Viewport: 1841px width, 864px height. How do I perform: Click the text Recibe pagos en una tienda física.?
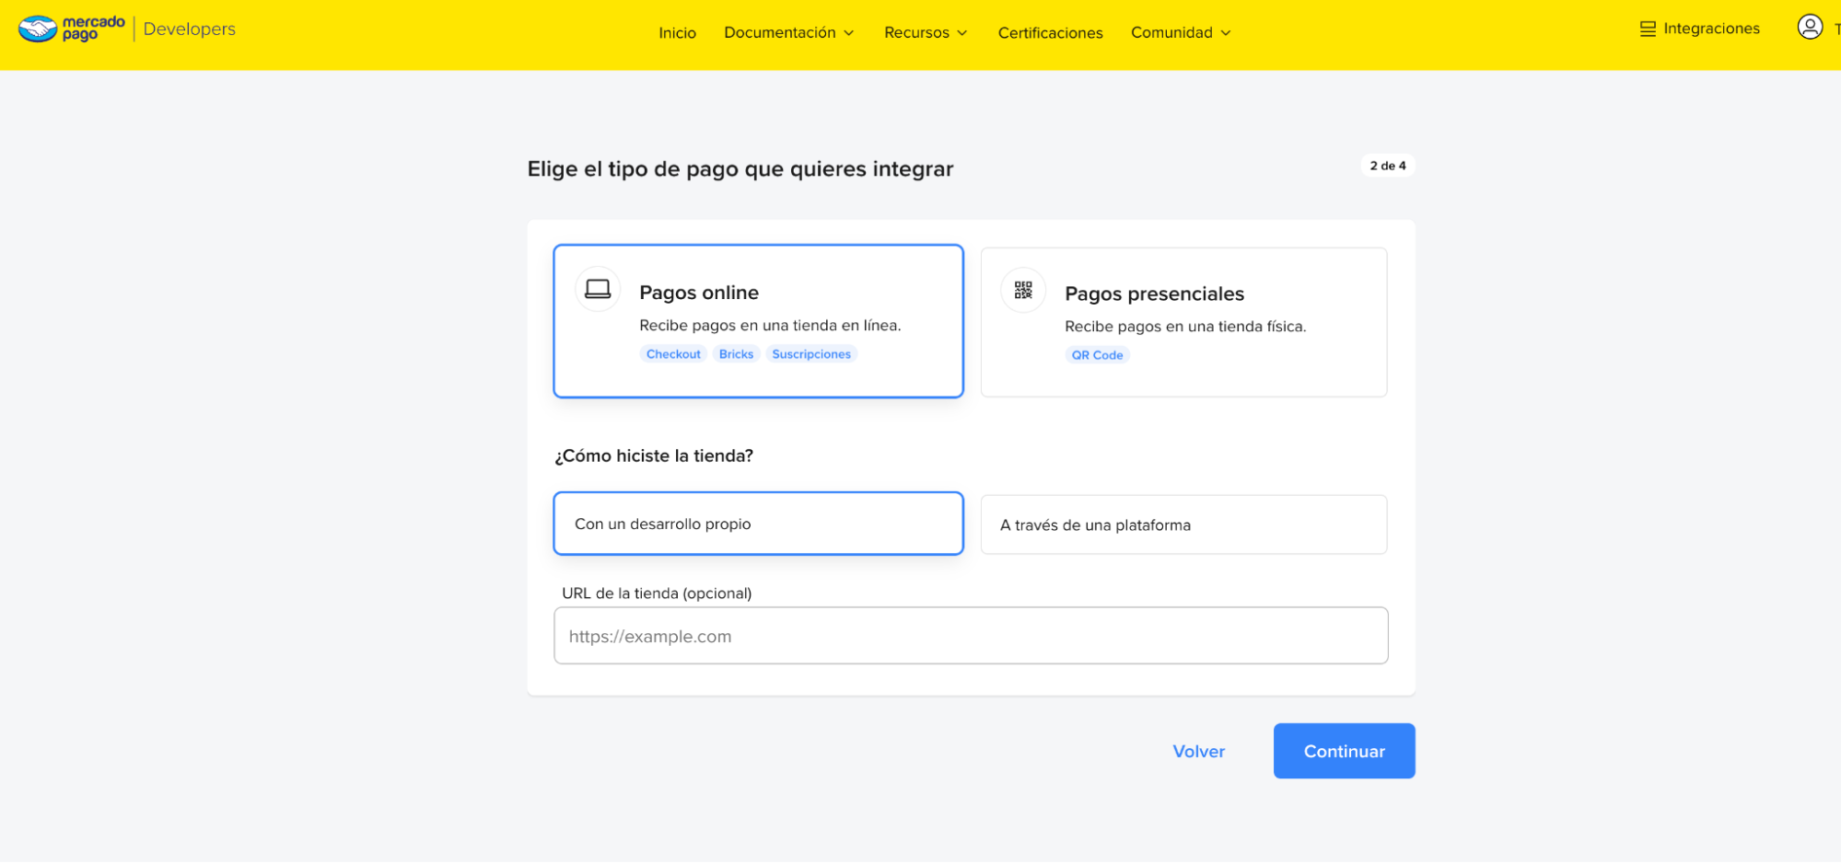[1185, 327]
